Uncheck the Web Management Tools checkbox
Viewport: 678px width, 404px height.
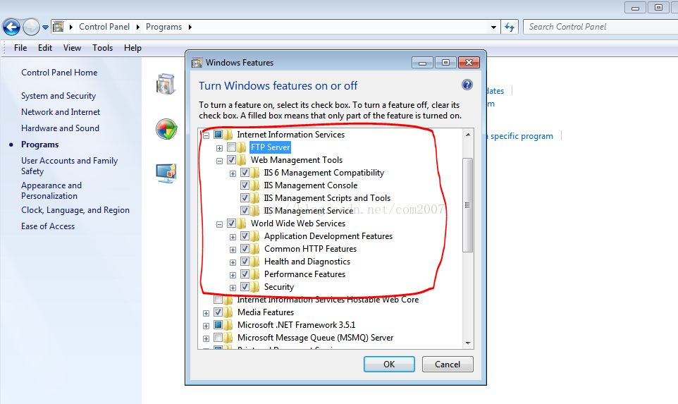[231, 160]
